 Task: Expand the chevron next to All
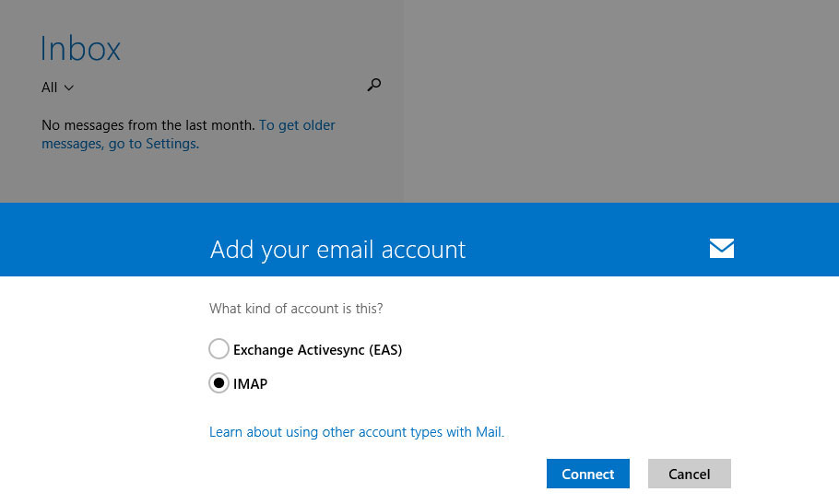click(69, 88)
